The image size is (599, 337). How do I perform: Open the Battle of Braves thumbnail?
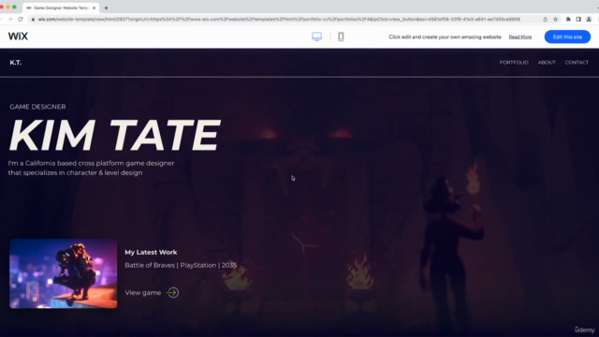point(64,273)
